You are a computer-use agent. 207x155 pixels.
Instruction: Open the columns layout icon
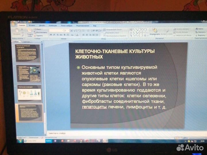pyautogui.click(x=97, y=35)
